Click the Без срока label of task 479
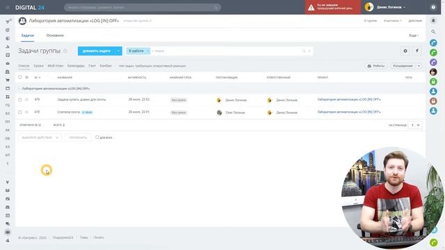 (x=179, y=100)
